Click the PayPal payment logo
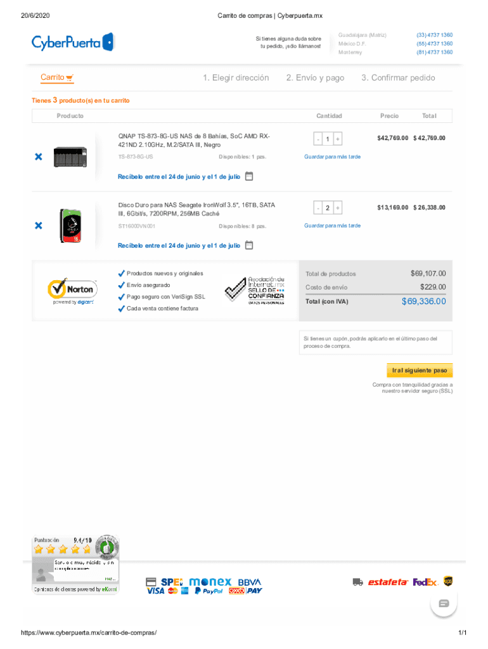The width and height of the screenshot is (488, 649). [x=209, y=591]
